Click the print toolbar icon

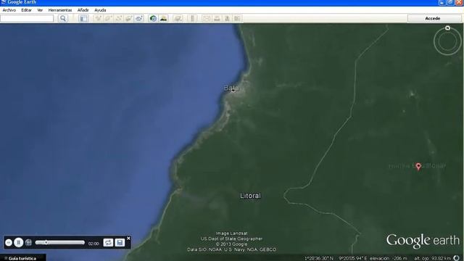coord(217,18)
